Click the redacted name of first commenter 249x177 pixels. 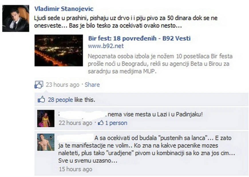[82, 115]
